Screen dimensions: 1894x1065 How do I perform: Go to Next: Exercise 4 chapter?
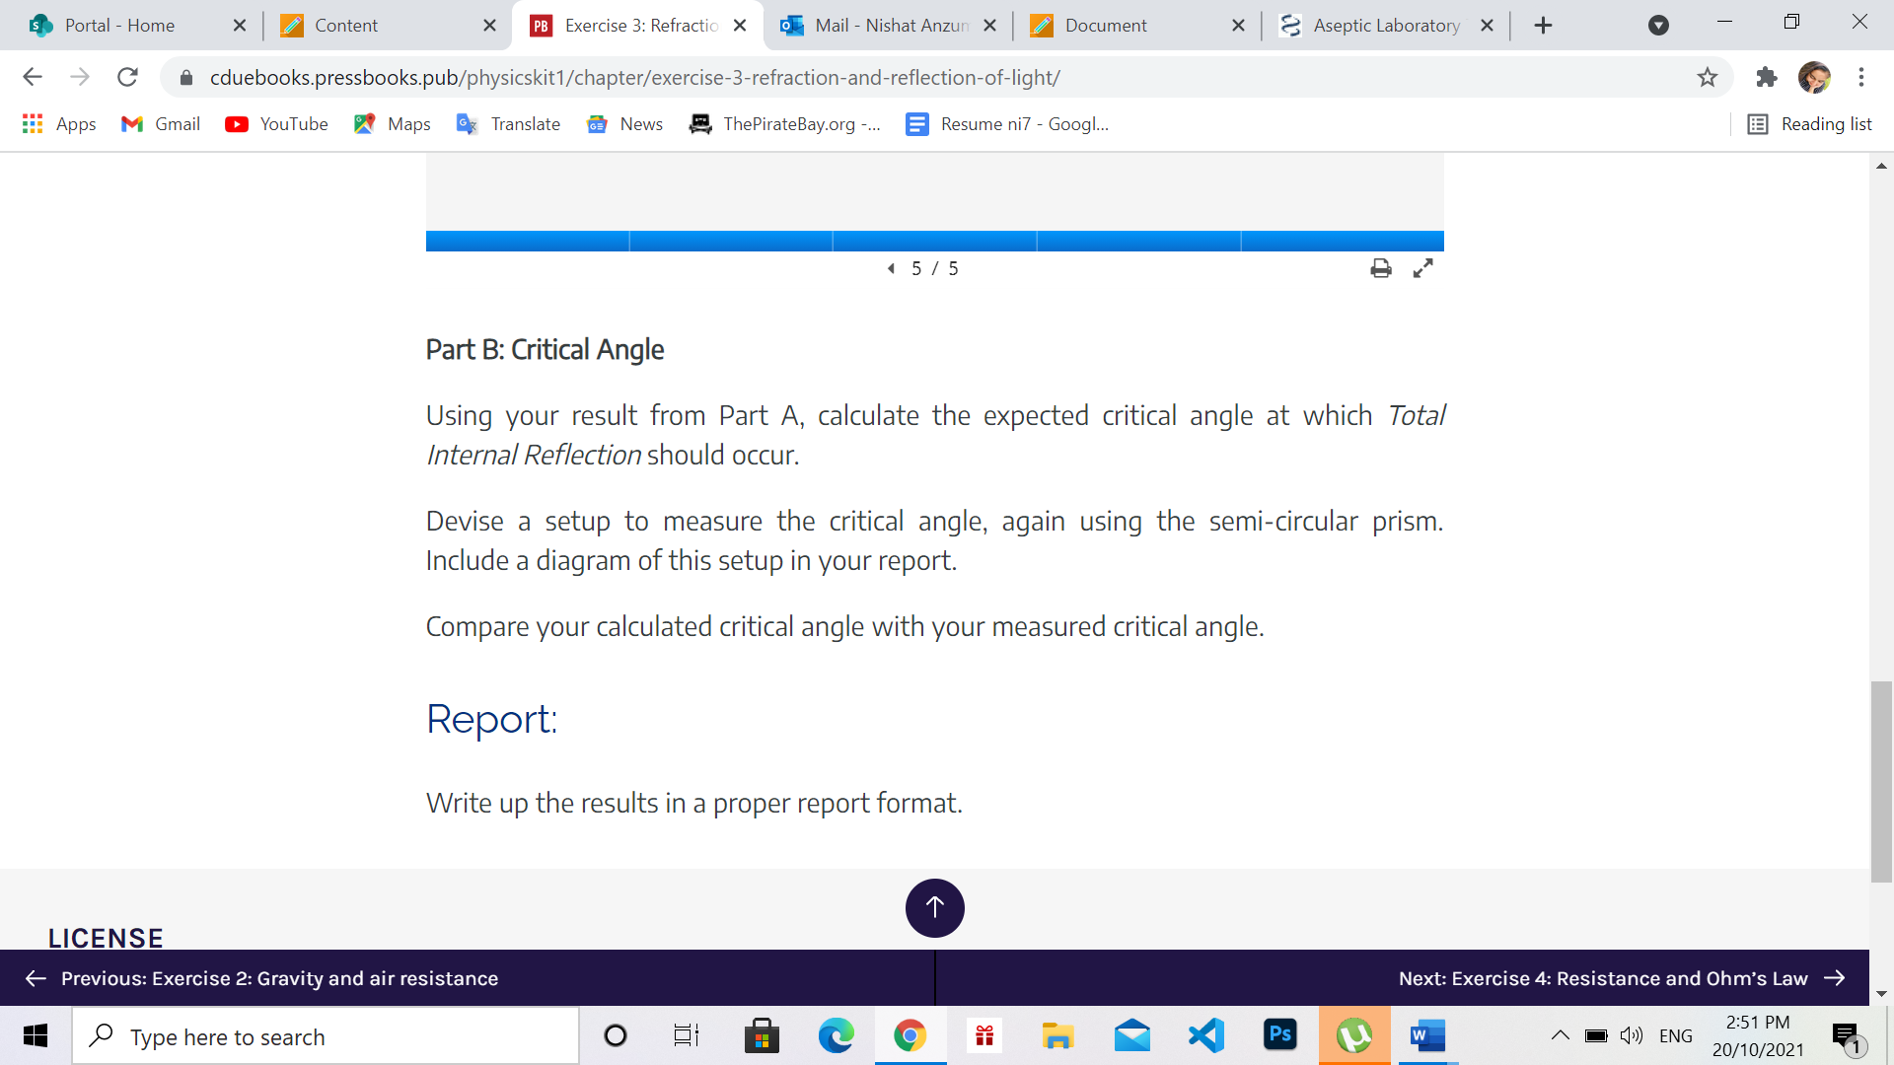[x=1622, y=978]
